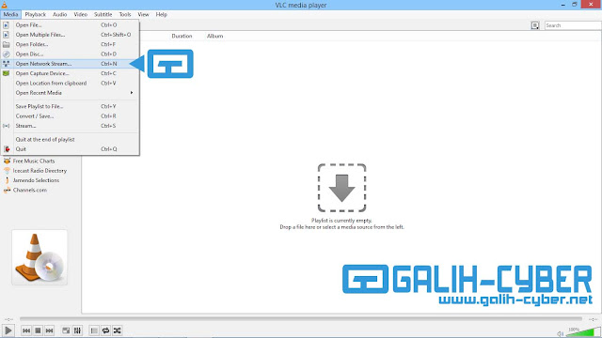Expand the Open Recent Media submenu

(70, 93)
